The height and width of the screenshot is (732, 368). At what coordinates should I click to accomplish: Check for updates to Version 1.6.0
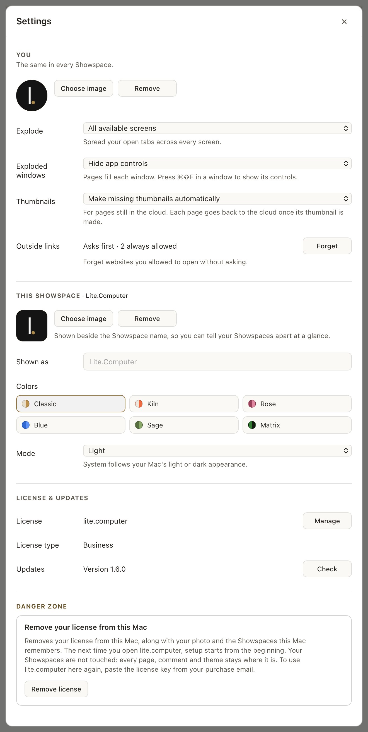(327, 569)
